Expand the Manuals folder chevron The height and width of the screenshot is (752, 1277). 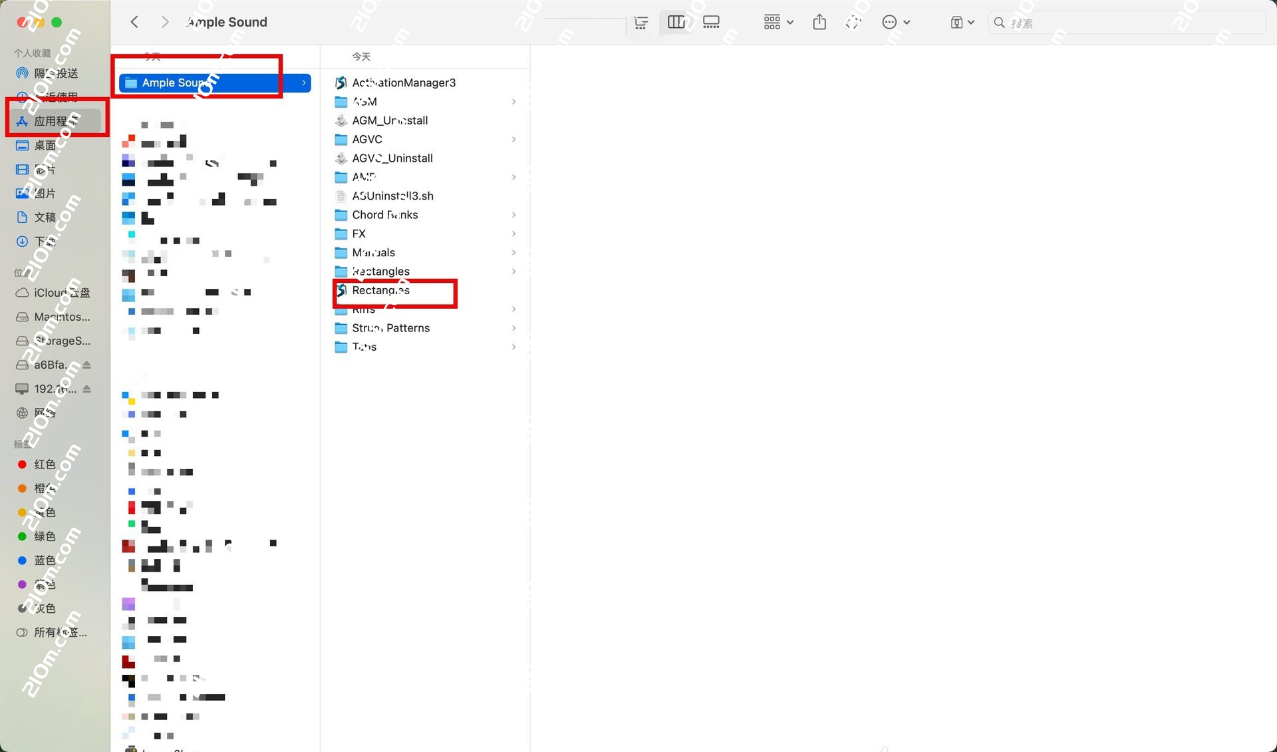point(513,253)
